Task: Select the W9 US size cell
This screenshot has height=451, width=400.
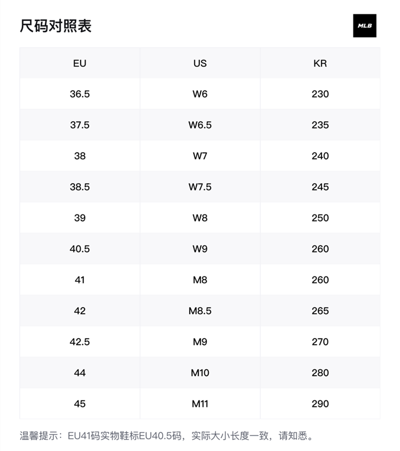Action: (x=200, y=249)
